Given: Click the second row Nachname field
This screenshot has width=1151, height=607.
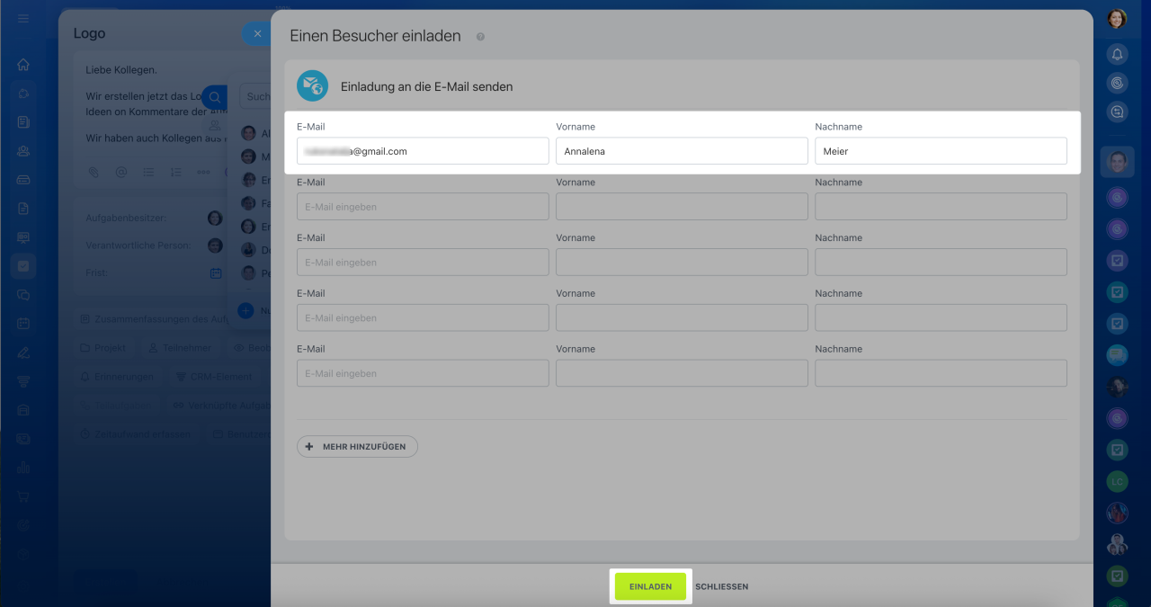Looking at the screenshot, I should (941, 207).
